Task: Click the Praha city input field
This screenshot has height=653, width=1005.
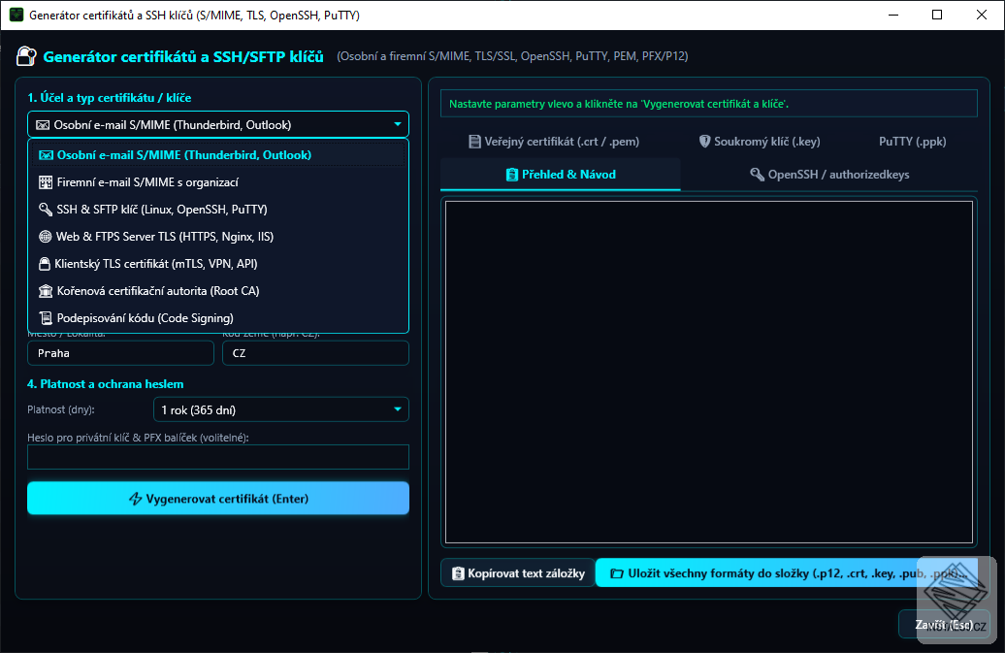Action: (x=120, y=353)
